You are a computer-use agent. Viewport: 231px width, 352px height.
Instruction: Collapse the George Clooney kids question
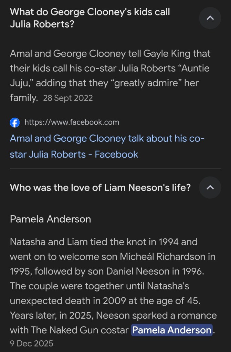(210, 18)
